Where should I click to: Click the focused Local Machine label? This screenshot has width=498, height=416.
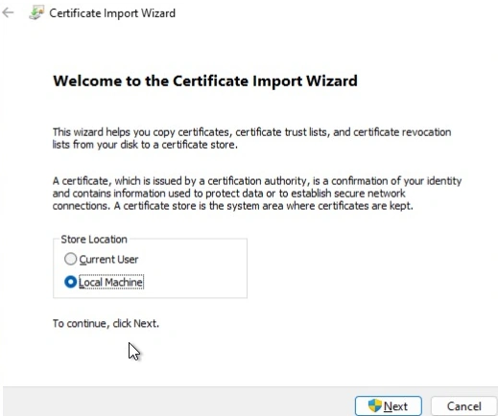pos(111,282)
